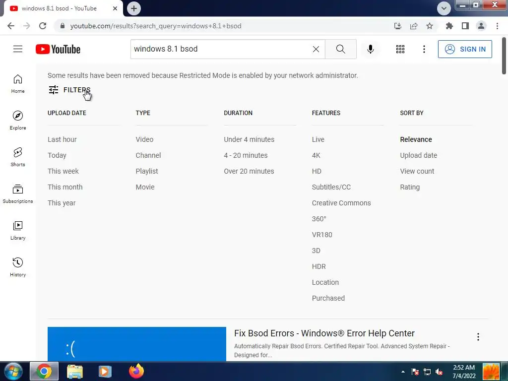The image size is (508, 381).
Task: Sort results by Rating
Action: 410,187
